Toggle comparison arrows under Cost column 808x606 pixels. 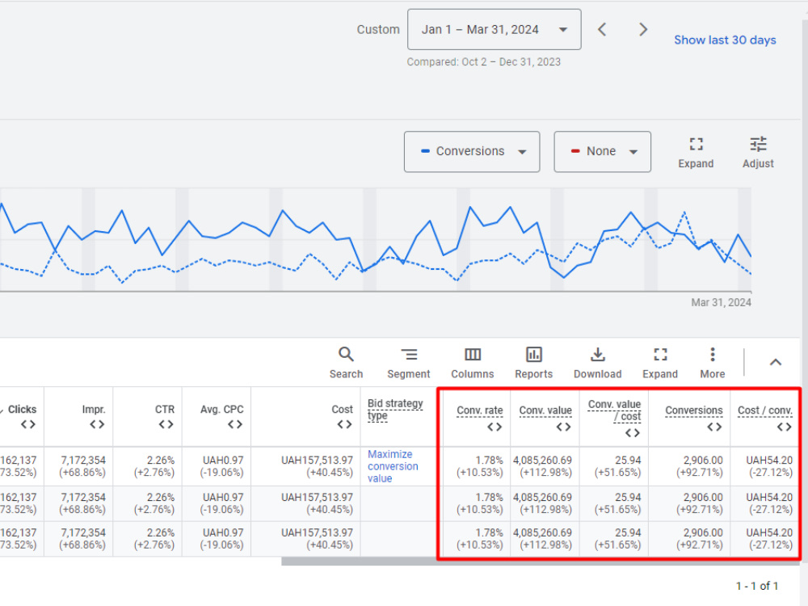point(344,425)
